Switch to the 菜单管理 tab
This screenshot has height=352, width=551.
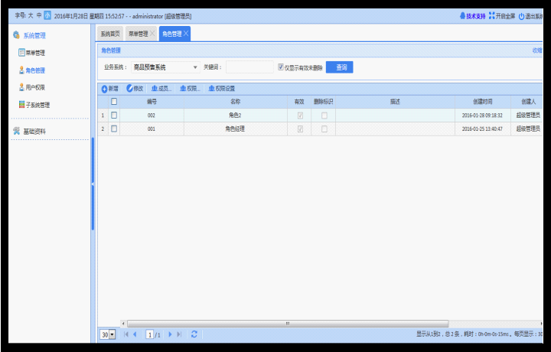click(138, 34)
